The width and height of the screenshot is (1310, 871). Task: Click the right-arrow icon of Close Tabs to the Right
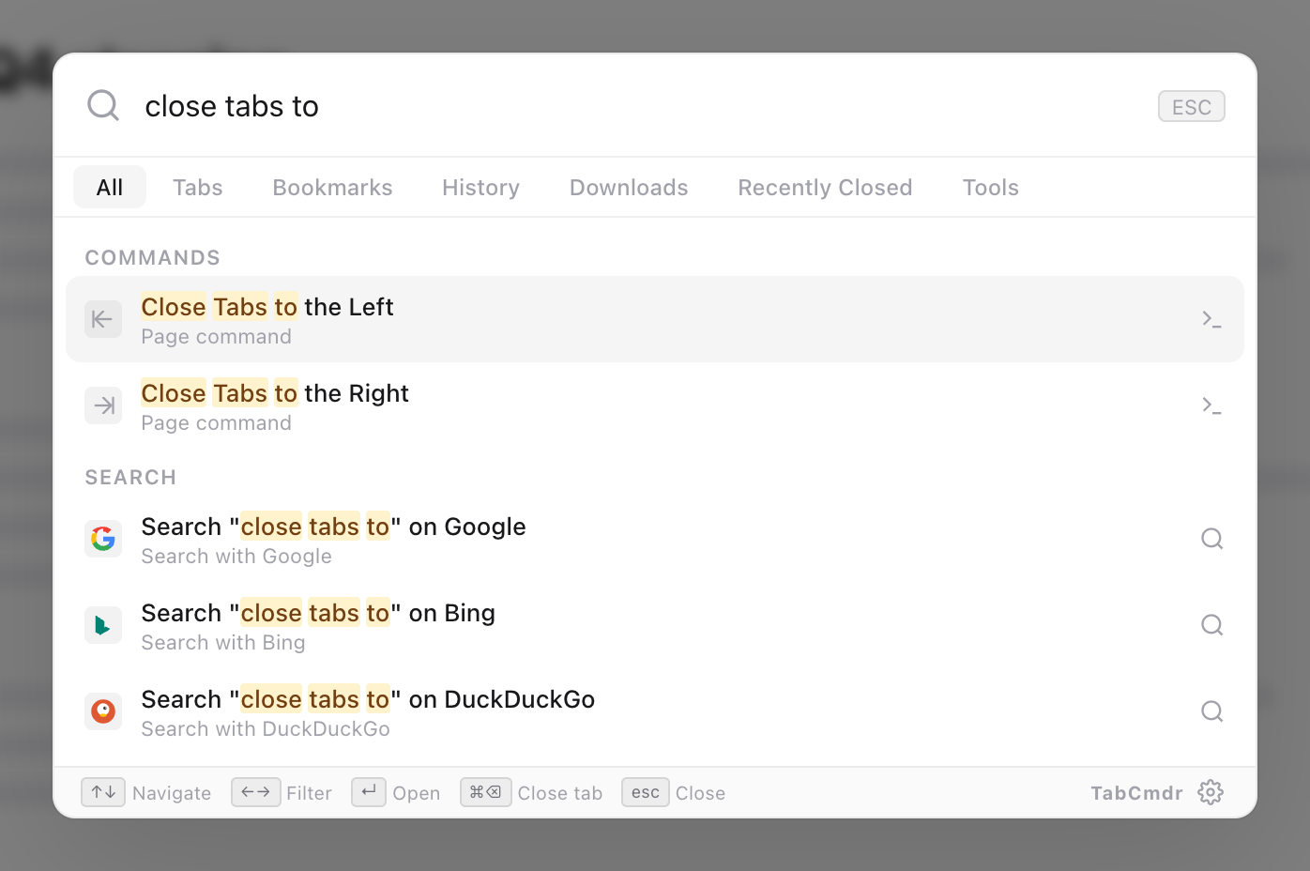(103, 405)
